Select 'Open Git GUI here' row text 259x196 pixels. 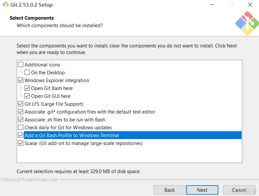pos(51,96)
